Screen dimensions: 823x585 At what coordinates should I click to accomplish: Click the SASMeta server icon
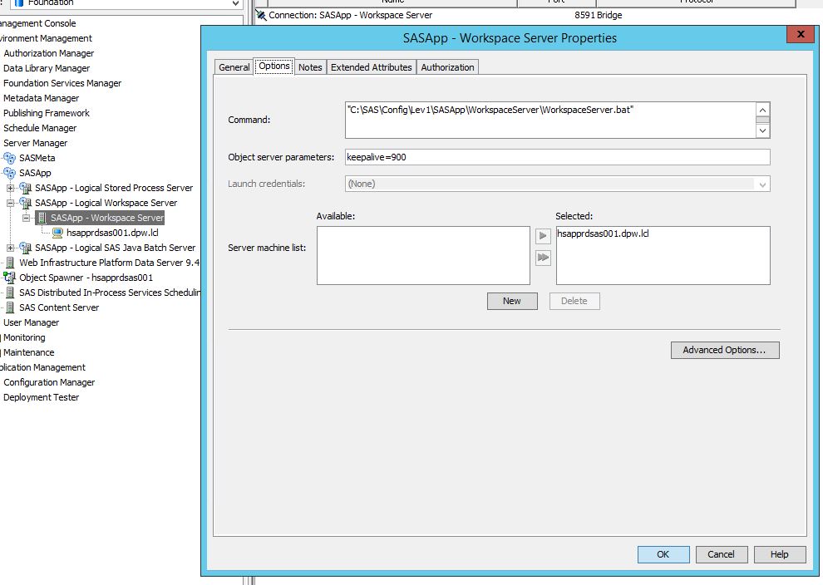coord(9,158)
